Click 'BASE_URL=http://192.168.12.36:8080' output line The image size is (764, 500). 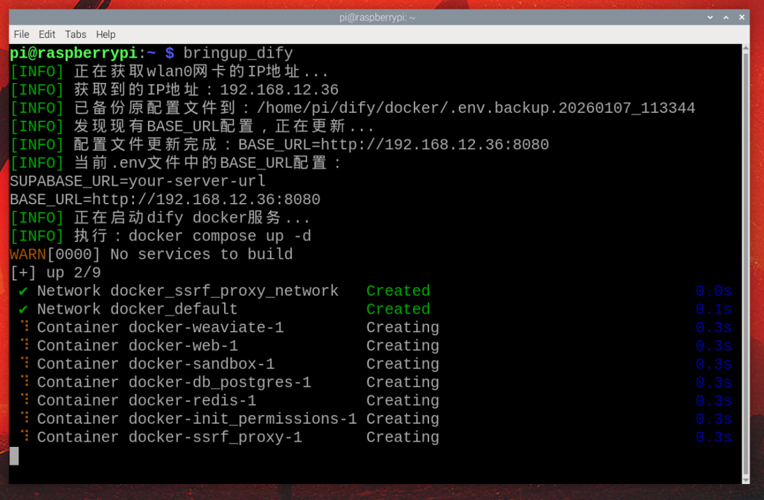(x=165, y=199)
